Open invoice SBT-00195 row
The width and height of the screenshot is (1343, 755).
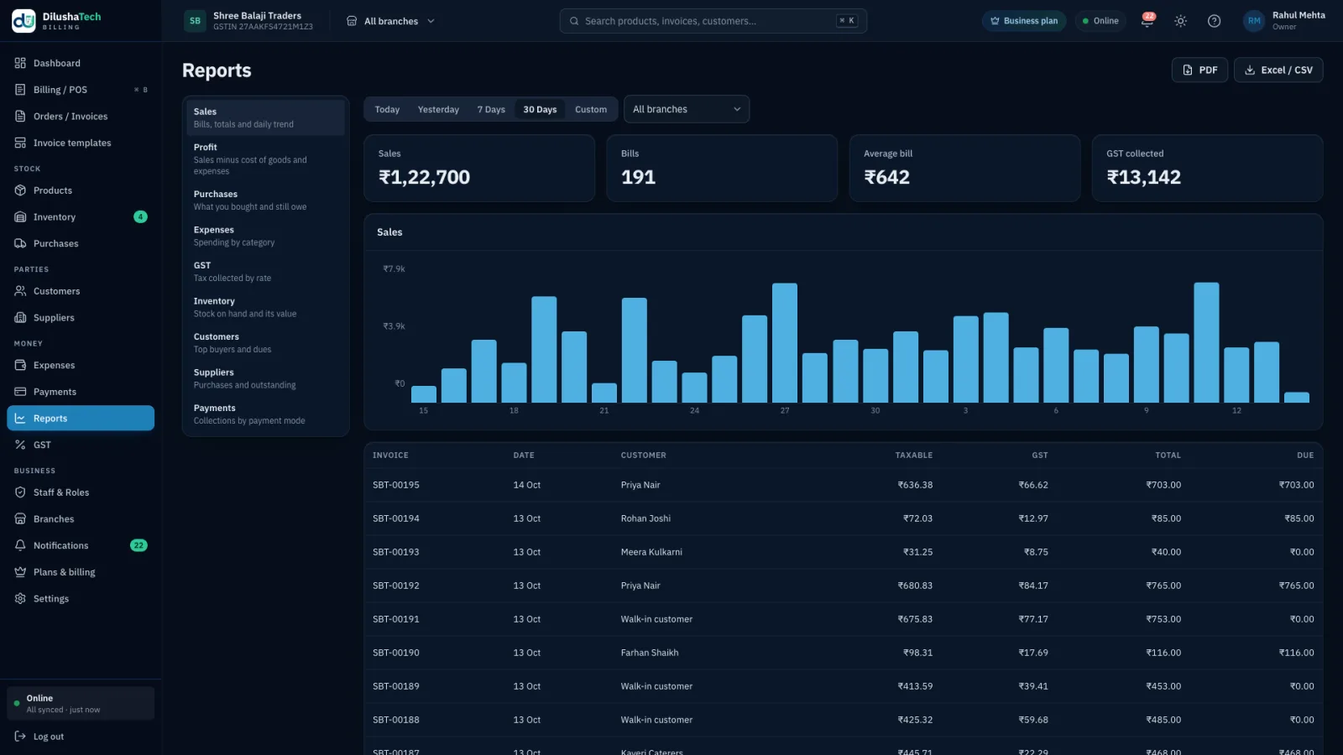coord(844,485)
